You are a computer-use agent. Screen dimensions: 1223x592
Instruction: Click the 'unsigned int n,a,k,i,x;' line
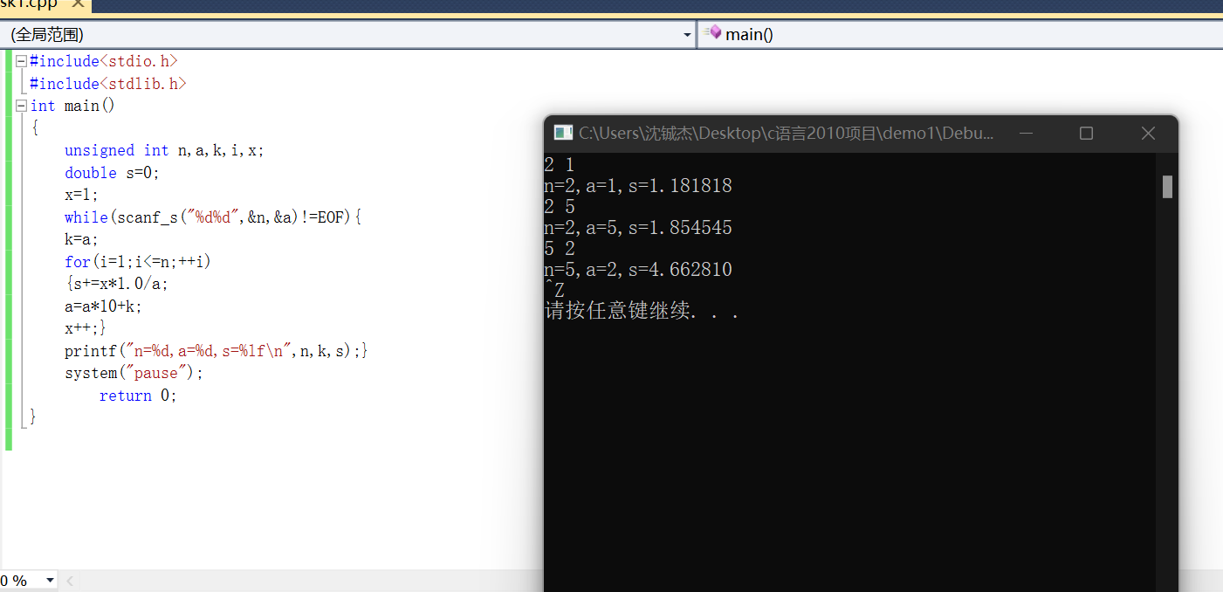tap(164, 150)
